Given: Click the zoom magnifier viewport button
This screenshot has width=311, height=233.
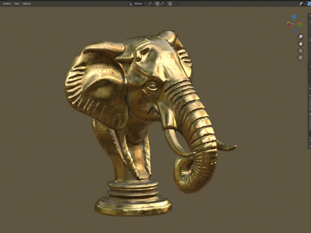Looking at the screenshot, I should 301,37.
